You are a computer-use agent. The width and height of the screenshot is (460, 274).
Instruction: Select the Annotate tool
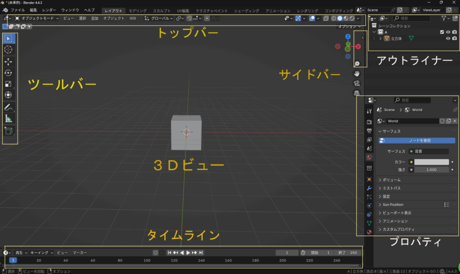pyautogui.click(x=9, y=108)
